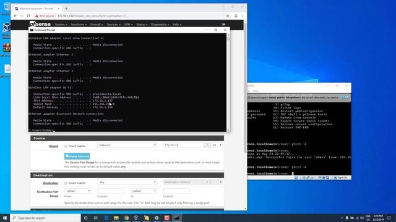Click the browser address bar URL
Screen dimensions: 396x222
(x=92, y=16)
